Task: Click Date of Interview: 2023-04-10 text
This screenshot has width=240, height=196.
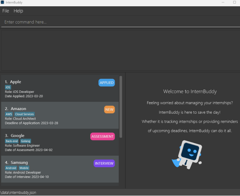Action: coord(27,177)
